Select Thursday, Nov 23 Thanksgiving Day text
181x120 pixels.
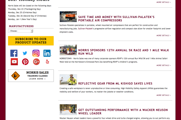(x=24, y=9)
